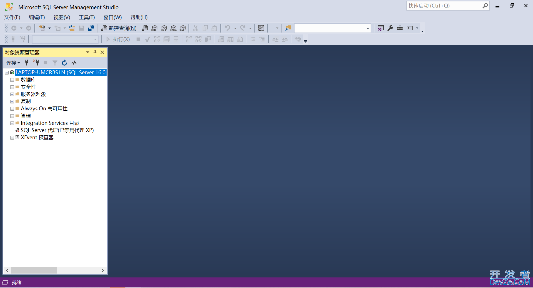Expand the 数据库 (Databases) node

pos(12,80)
